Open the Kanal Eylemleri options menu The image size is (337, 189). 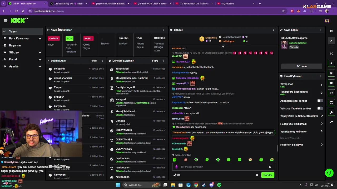(321, 76)
